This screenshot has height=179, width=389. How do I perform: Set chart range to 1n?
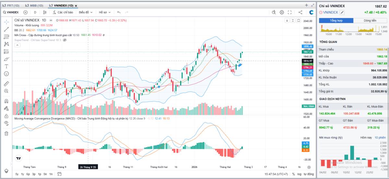(51, 174)
